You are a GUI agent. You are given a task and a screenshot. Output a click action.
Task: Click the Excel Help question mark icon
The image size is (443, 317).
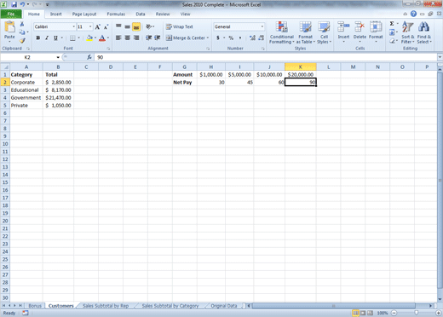pos(413,14)
